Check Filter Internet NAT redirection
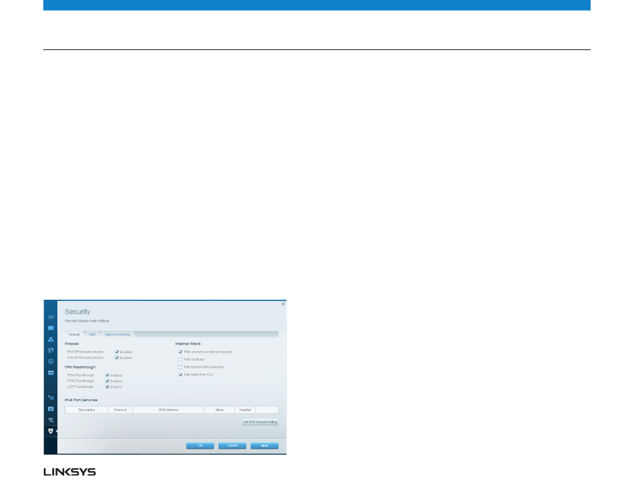 [x=180, y=367]
